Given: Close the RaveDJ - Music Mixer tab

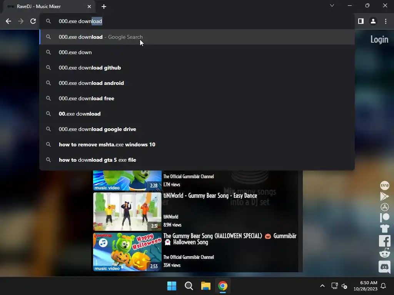Looking at the screenshot, I should coord(89,7).
